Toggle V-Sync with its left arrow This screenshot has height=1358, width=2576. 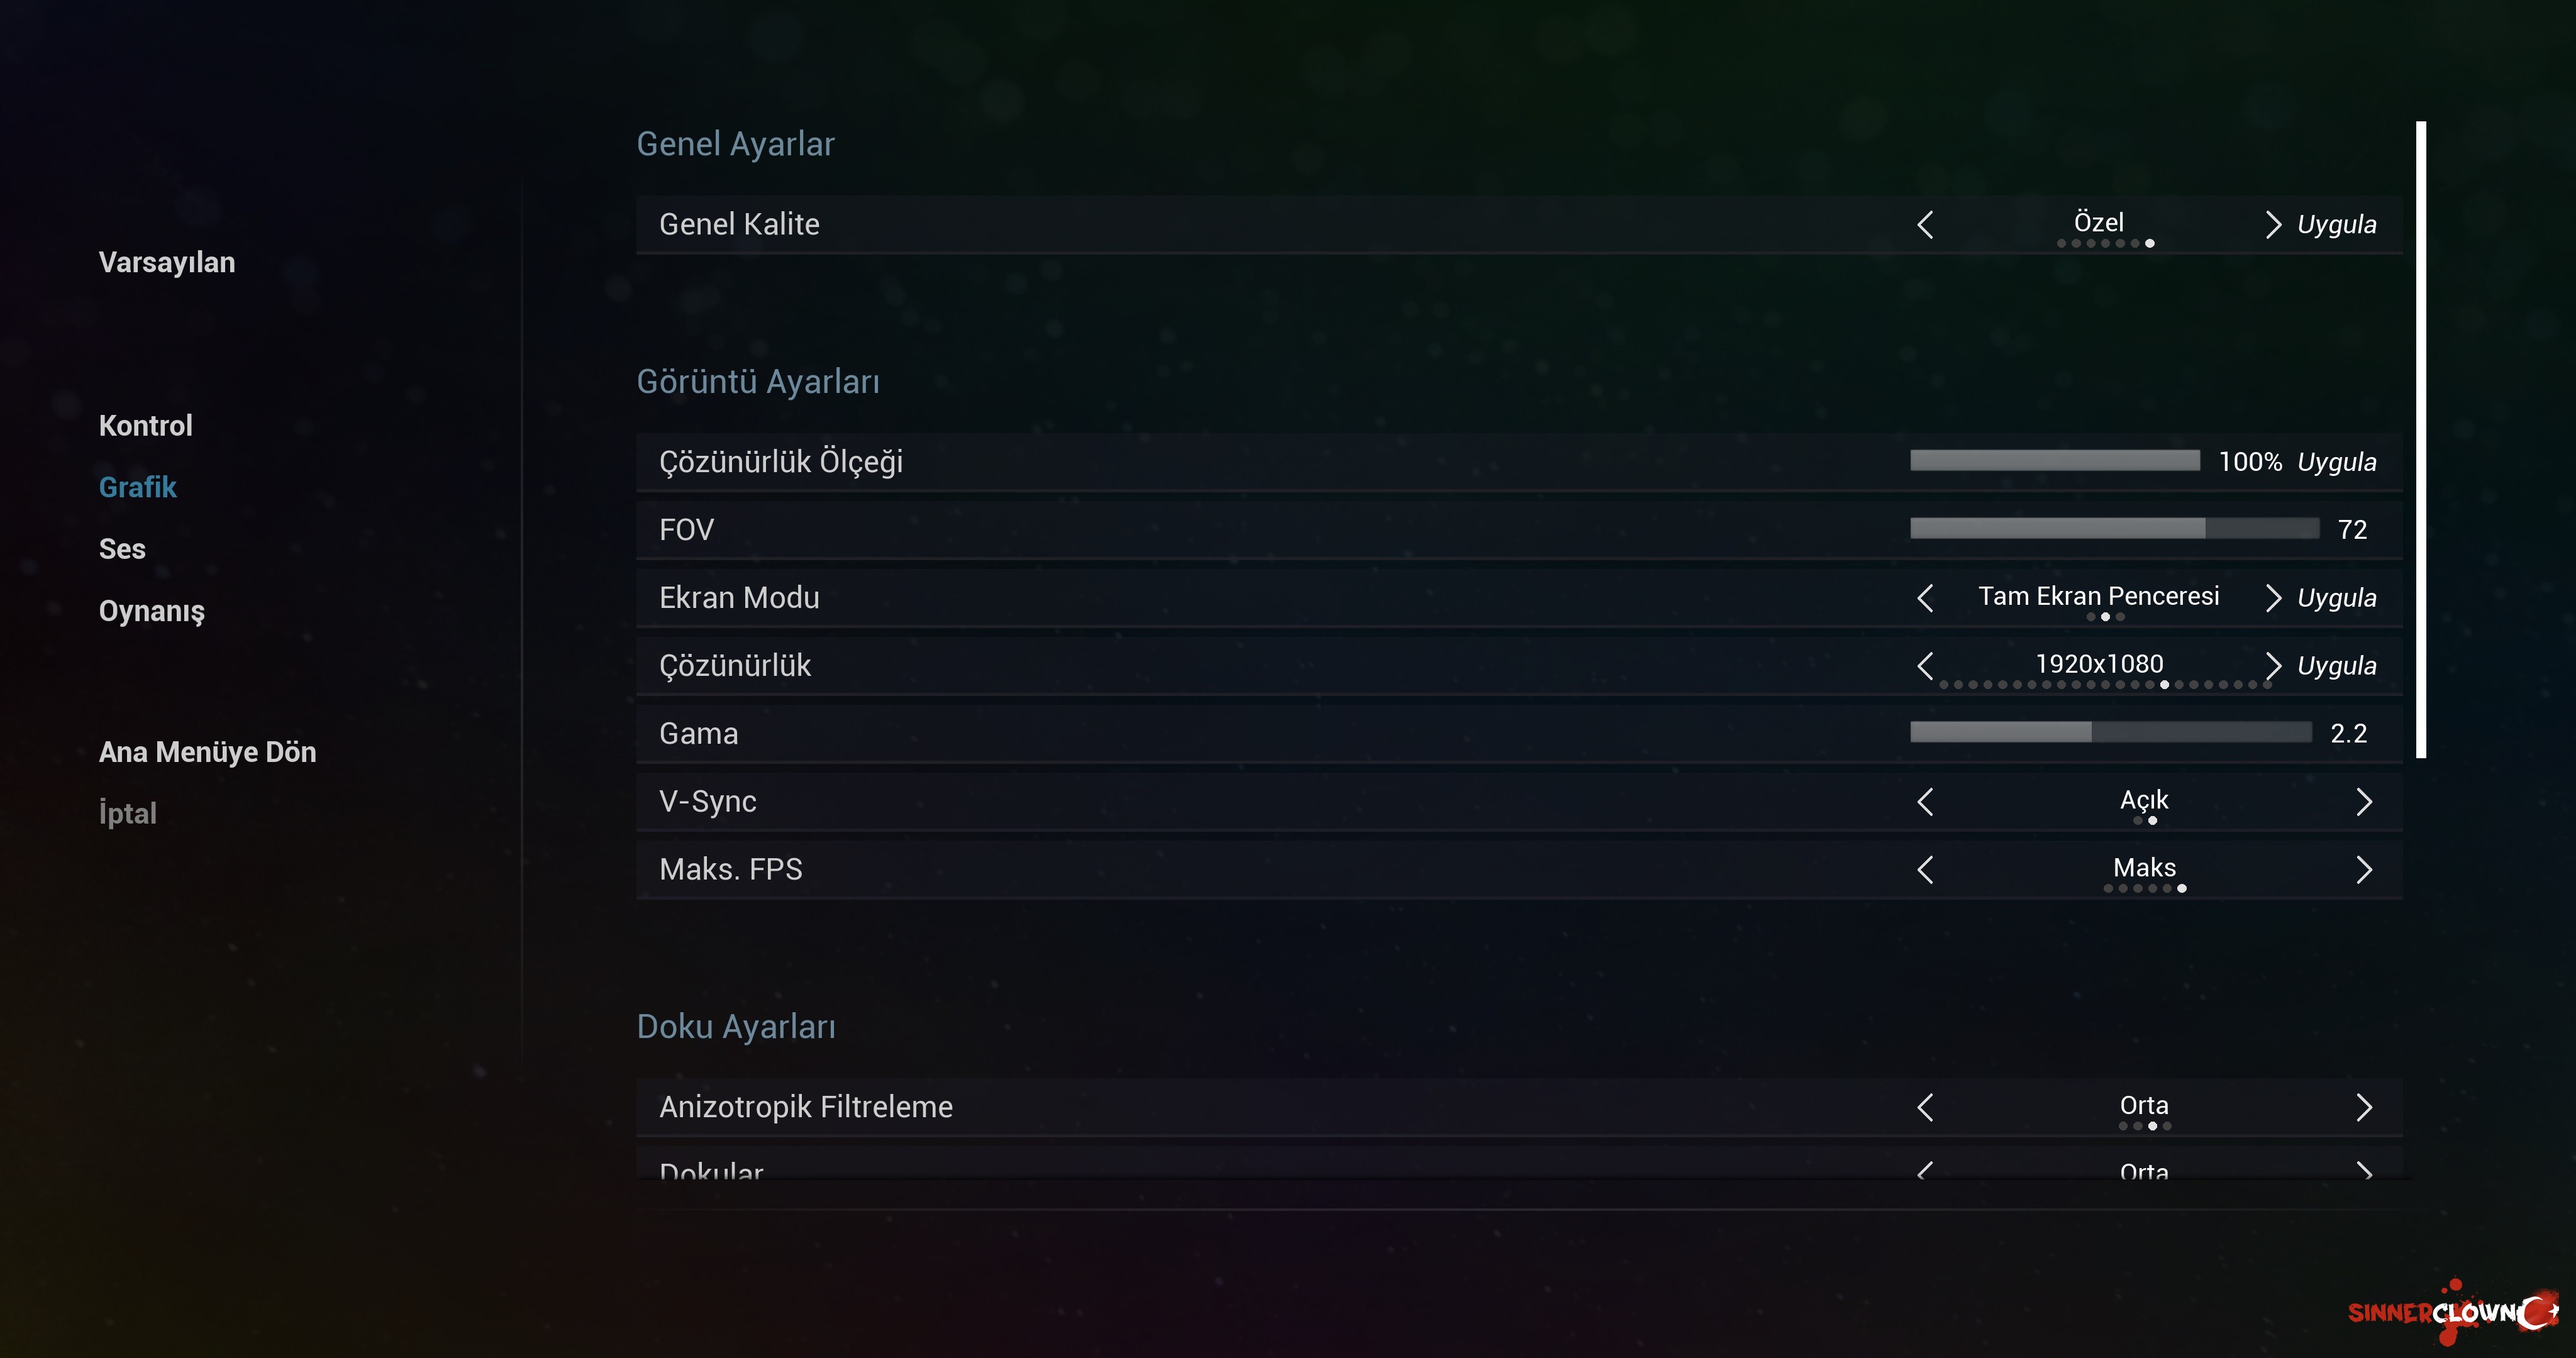(x=1925, y=802)
